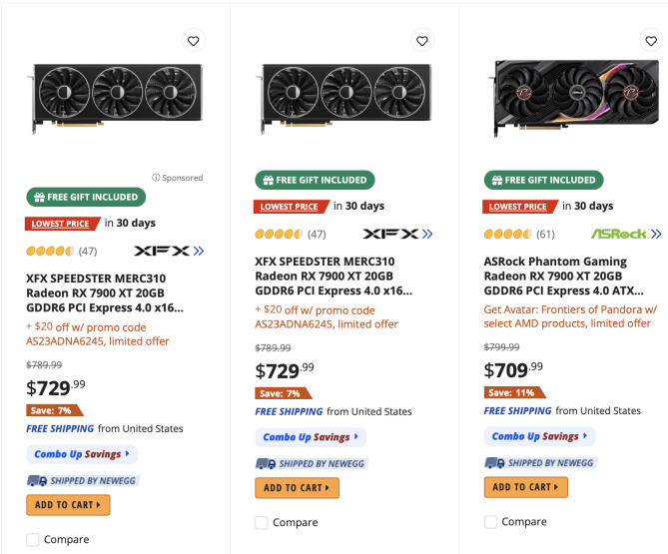668x554 pixels.
Task: Add the sponsored XFX card to wishlist heart
Action: tap(193, 41)
